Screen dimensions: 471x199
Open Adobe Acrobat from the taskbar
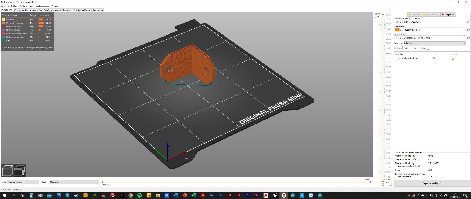click(203, 195)
